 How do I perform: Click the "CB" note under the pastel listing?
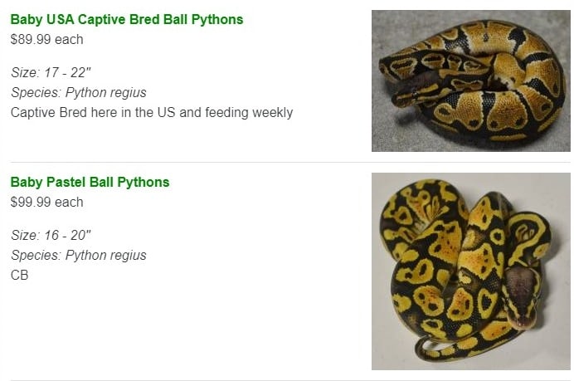[19, 275]
